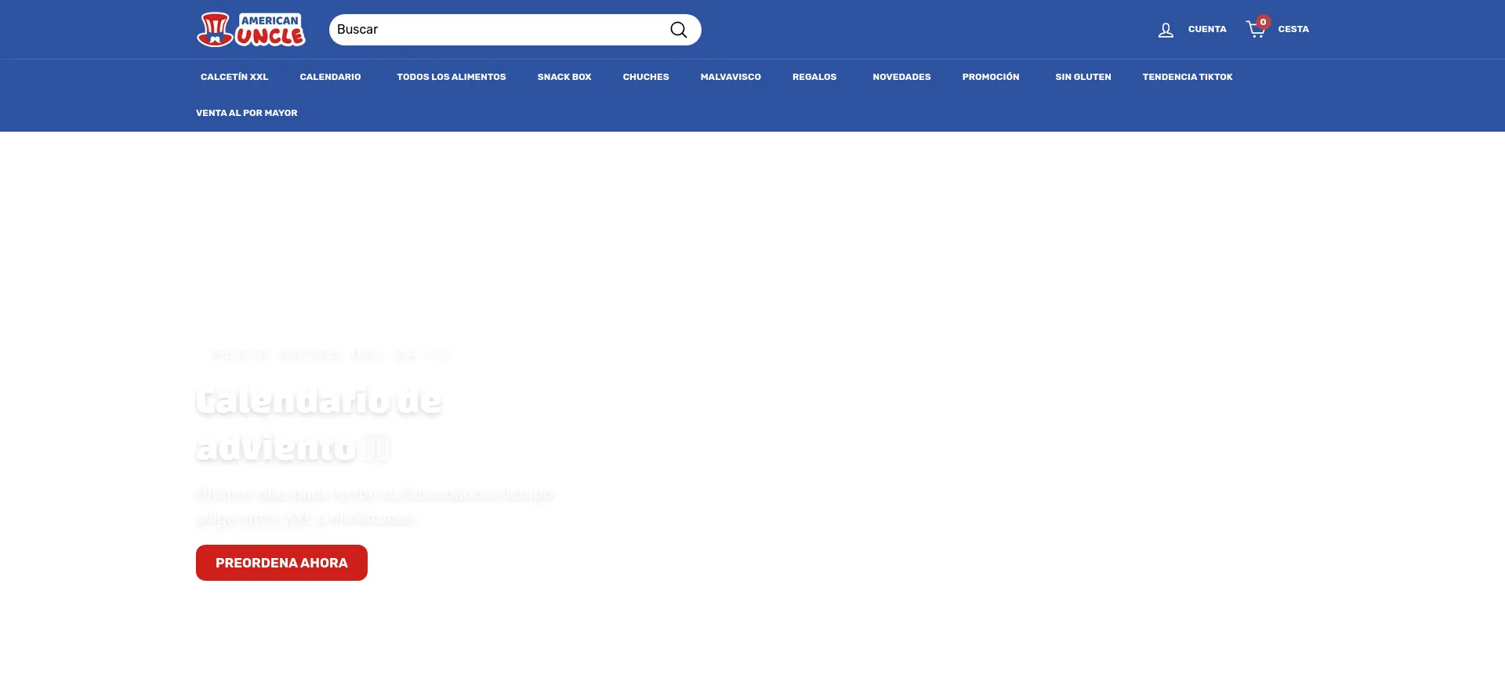Navigate to REGALOS
The height and width of the screenshot is (696, 1505).
(x=814, y=77)
